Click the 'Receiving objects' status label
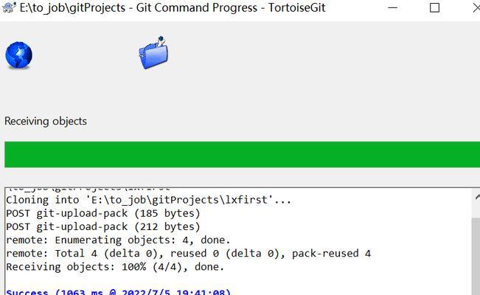The height and width of the screenshot is (295, 480). click(46, 121)
